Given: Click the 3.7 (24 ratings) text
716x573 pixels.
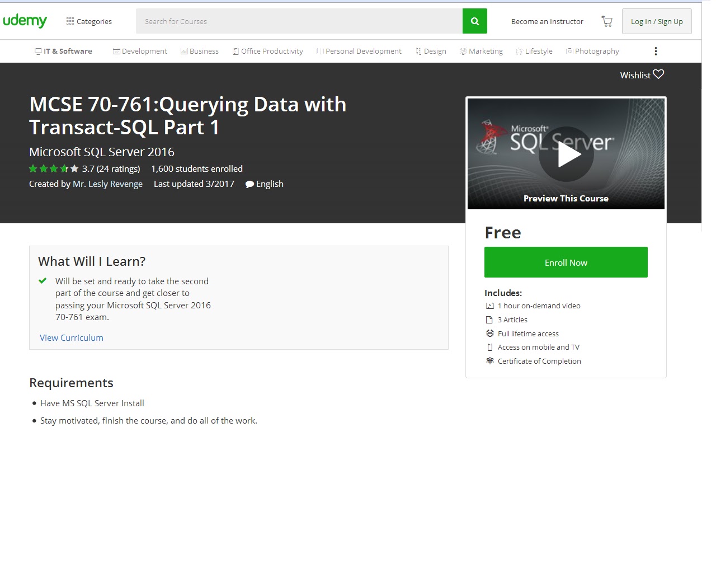Looking at the screenshot, I should pos(111,168).
